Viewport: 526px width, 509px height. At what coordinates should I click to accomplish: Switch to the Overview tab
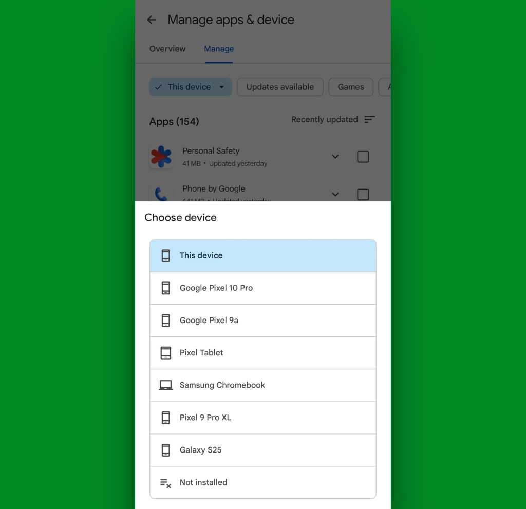coord(167,49)
